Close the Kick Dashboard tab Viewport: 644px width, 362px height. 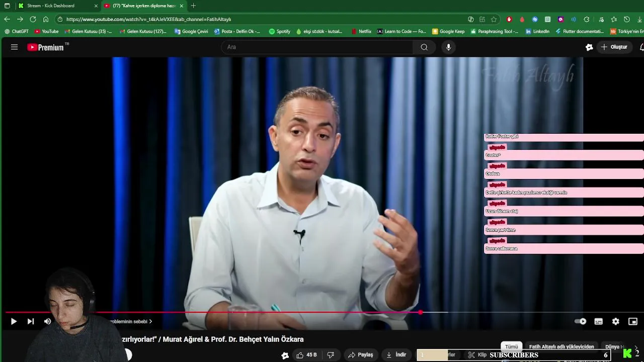click(96, 6)
